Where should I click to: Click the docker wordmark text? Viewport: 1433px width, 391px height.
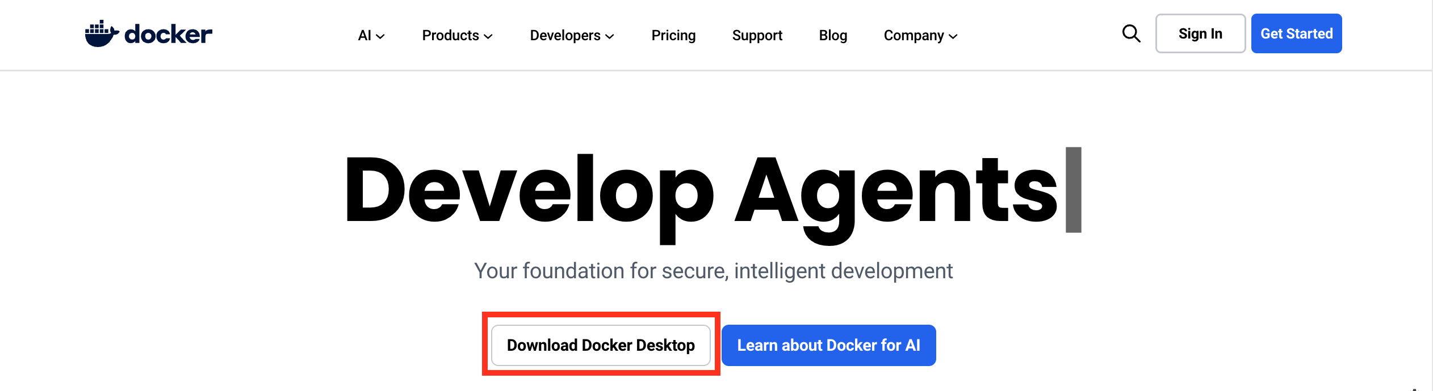[x=168, y=35]
